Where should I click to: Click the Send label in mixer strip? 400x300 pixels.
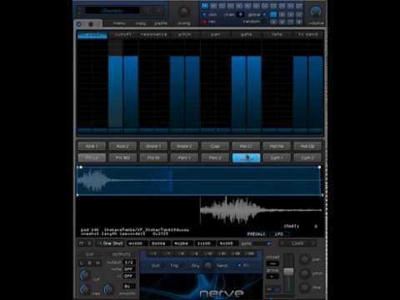(x=222, y=266)
